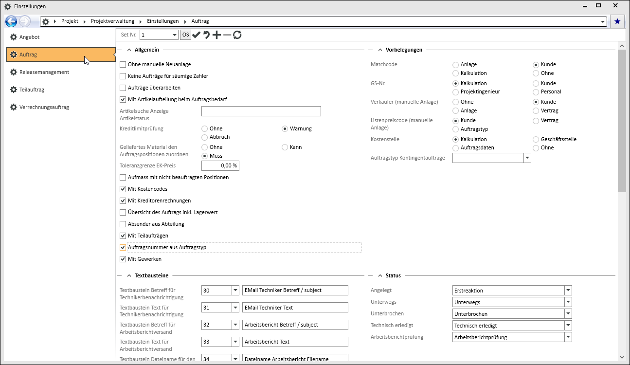Click the grey forward navigation arrow

[x=25, y=21]
